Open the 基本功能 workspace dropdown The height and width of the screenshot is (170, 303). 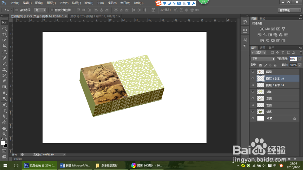click(x=289, y=10)
